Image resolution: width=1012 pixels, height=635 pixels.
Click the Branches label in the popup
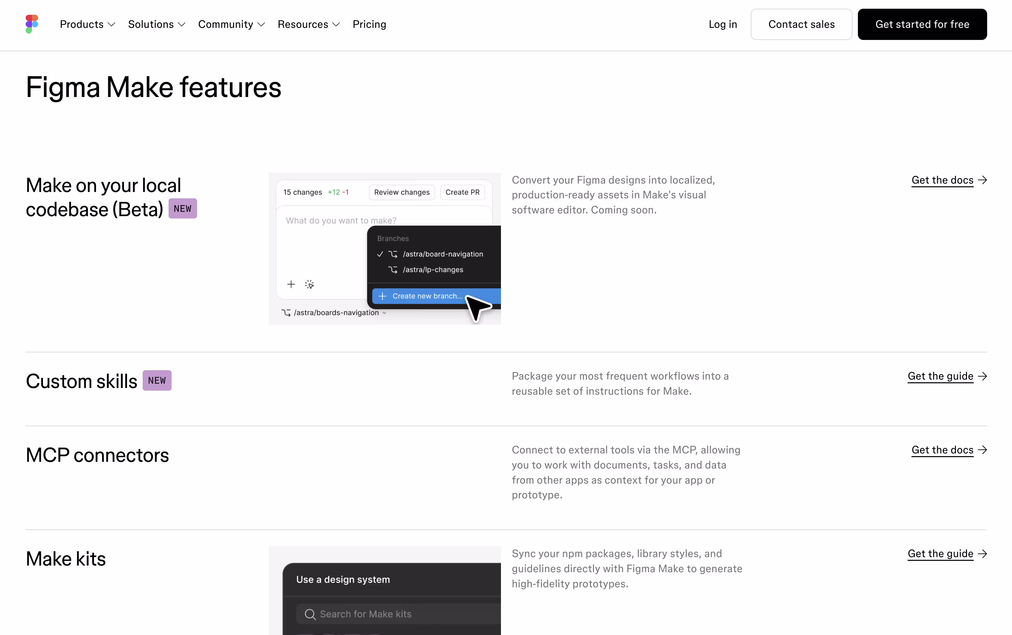click(x=393, y=239)
